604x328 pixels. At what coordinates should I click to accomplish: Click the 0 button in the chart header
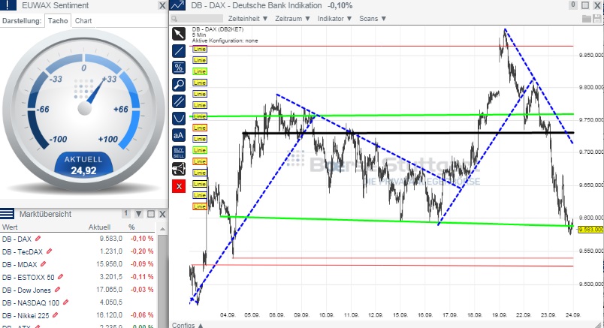(573, 5)
